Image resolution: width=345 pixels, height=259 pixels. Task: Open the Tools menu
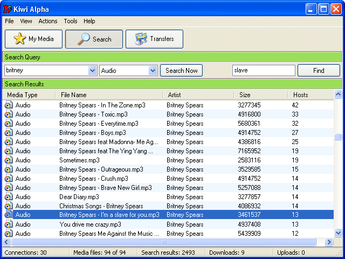tap(71, 21)
